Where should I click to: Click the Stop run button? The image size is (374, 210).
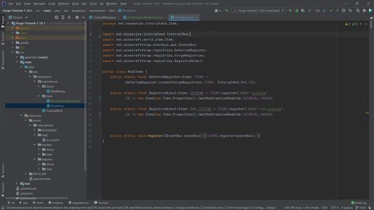[309, 10]
